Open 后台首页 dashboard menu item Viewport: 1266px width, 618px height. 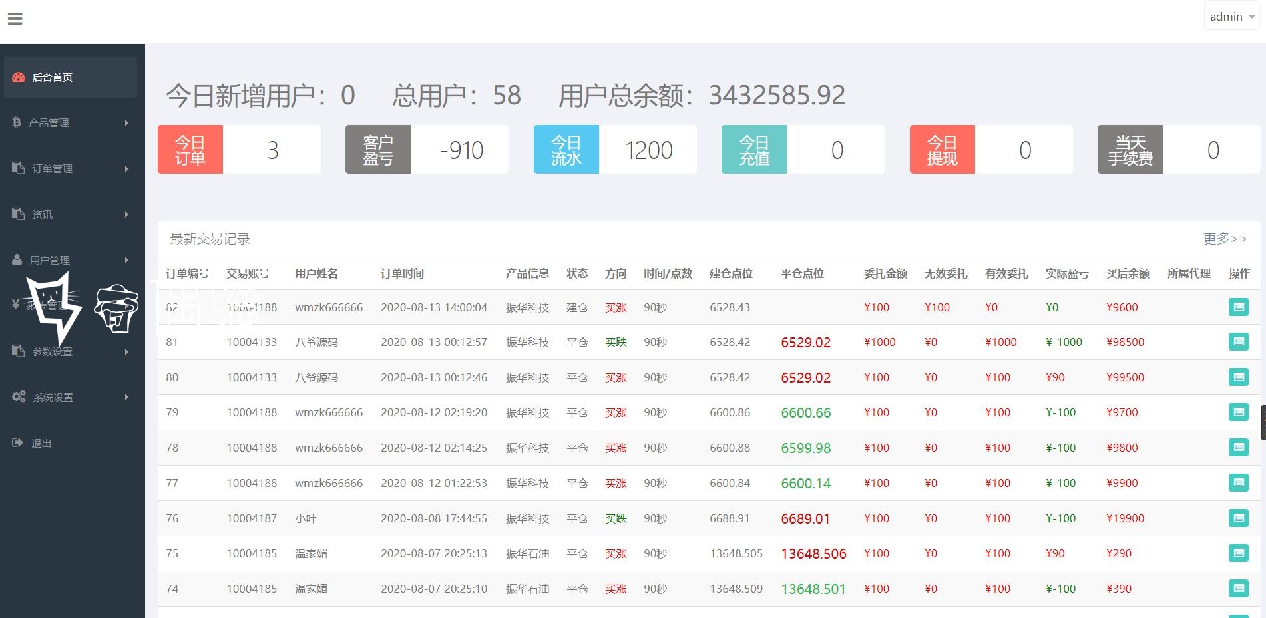(71, 77)
